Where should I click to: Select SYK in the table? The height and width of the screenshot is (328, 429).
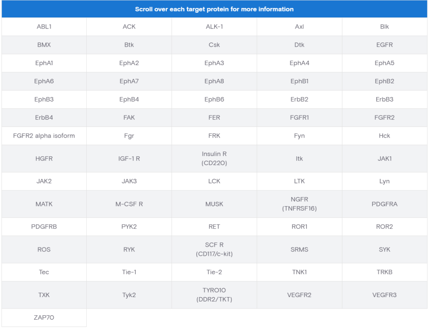385,249
